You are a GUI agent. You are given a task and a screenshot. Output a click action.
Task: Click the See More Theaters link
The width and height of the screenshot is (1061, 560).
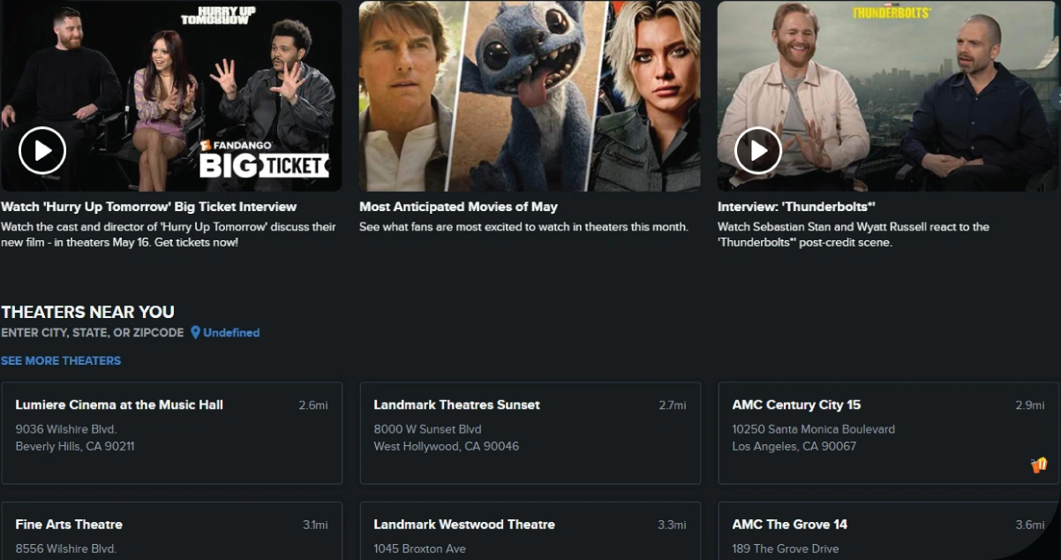[x=61, y=360]
